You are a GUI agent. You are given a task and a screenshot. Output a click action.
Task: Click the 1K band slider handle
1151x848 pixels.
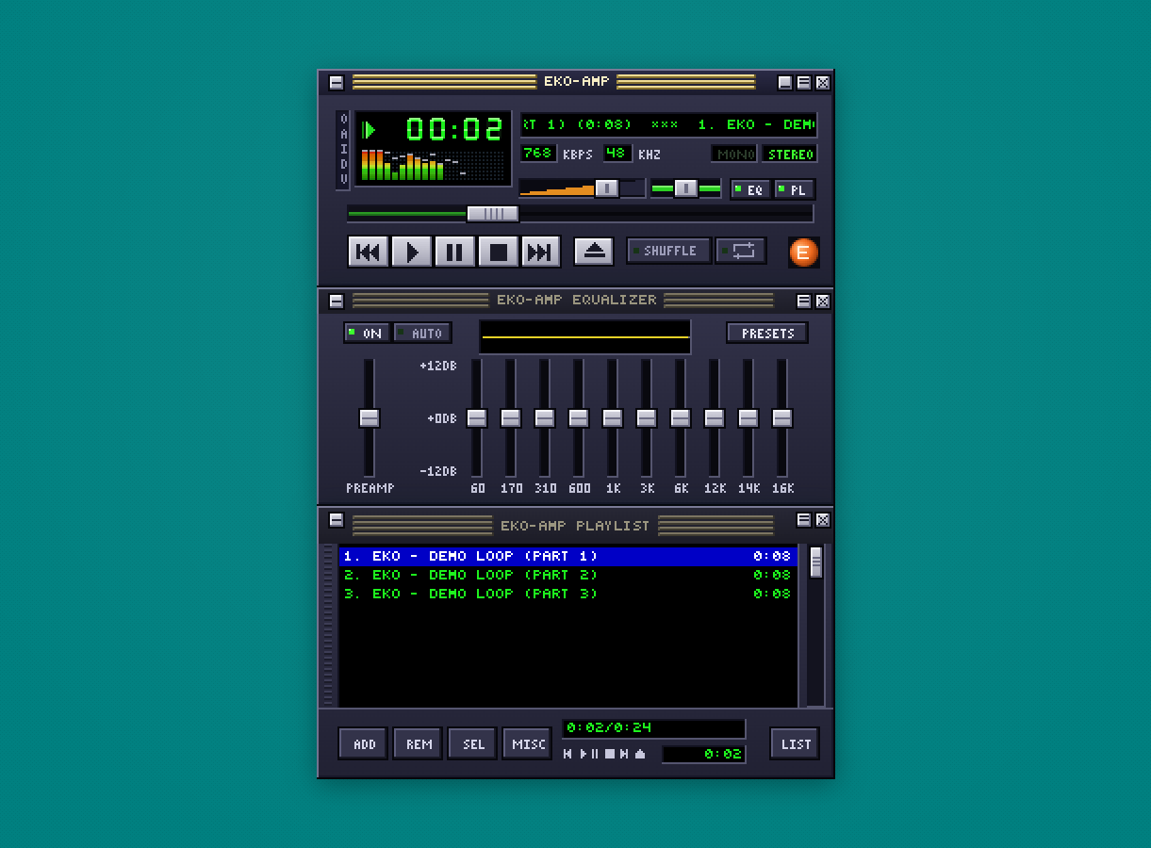tap(613, 417)
